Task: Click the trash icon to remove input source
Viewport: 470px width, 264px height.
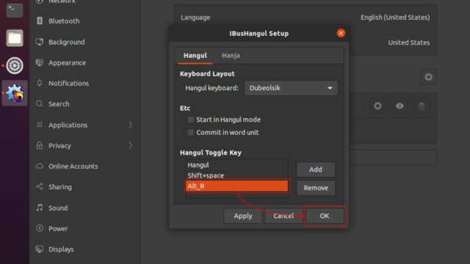Action: [x=422, y=106]
